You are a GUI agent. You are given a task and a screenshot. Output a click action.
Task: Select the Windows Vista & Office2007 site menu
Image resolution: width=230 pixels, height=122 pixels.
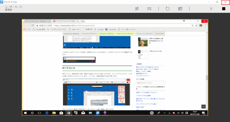point(125,34)
